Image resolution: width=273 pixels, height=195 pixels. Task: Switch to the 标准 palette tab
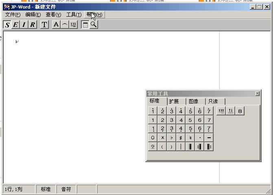pyautogui.click(x=157, y=101)
